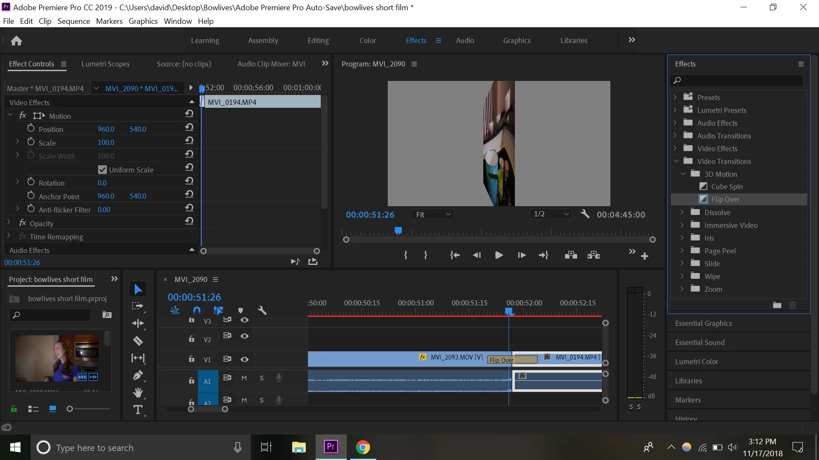
Task: Switch to the Color workspace tab
Action: point(367,40)
